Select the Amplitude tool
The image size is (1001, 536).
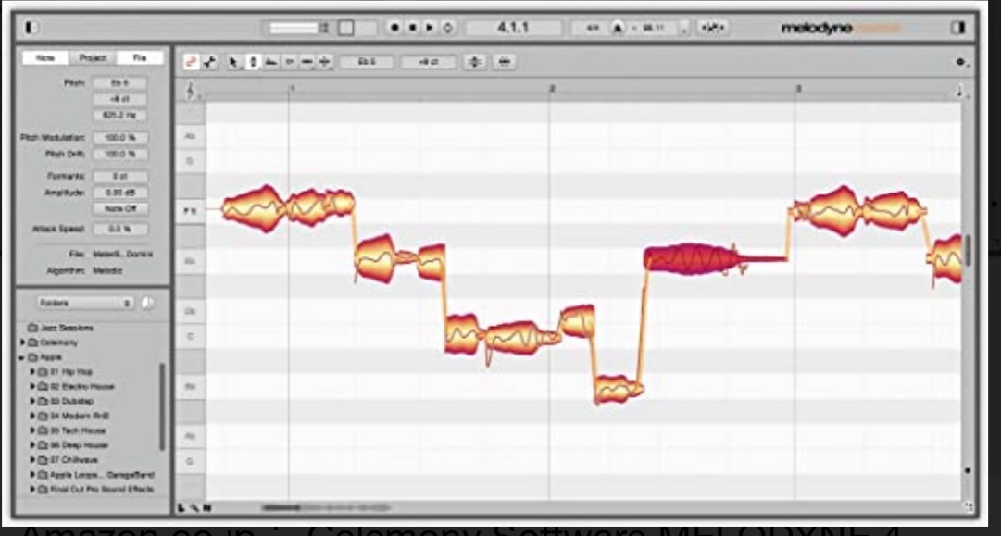[289, 62]
